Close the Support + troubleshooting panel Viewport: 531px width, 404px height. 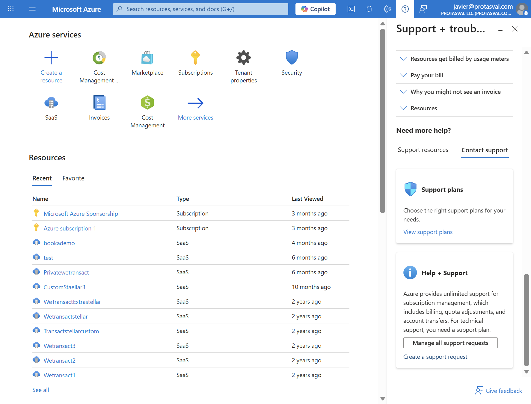pos(515,29)
